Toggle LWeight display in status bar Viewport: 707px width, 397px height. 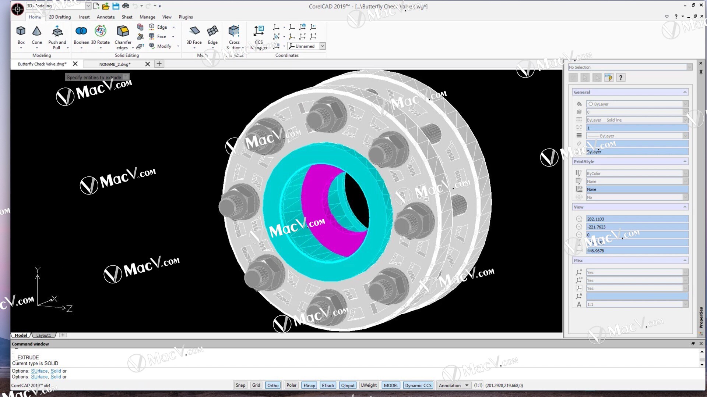(369, 385)
